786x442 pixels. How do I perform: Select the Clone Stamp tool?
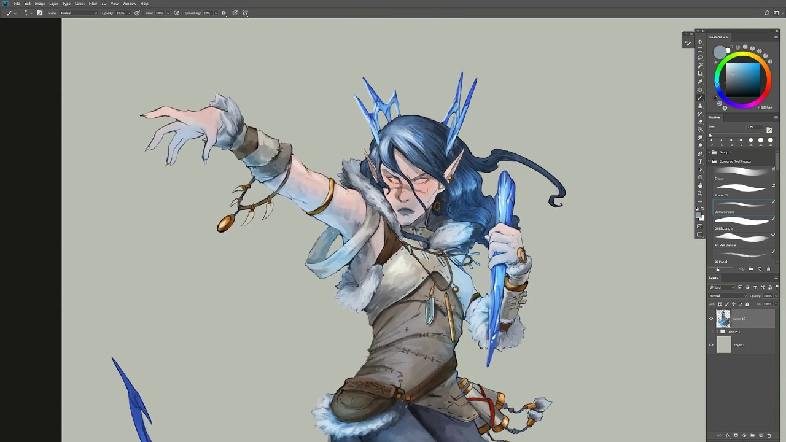(699, 106)
